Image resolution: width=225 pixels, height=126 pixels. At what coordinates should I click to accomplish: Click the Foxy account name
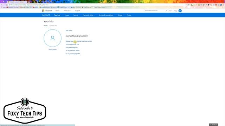point(175,11)
